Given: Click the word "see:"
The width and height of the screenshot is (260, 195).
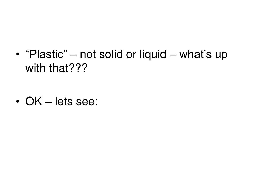Looking at the screenshot, I should click(x=87, y=102).
